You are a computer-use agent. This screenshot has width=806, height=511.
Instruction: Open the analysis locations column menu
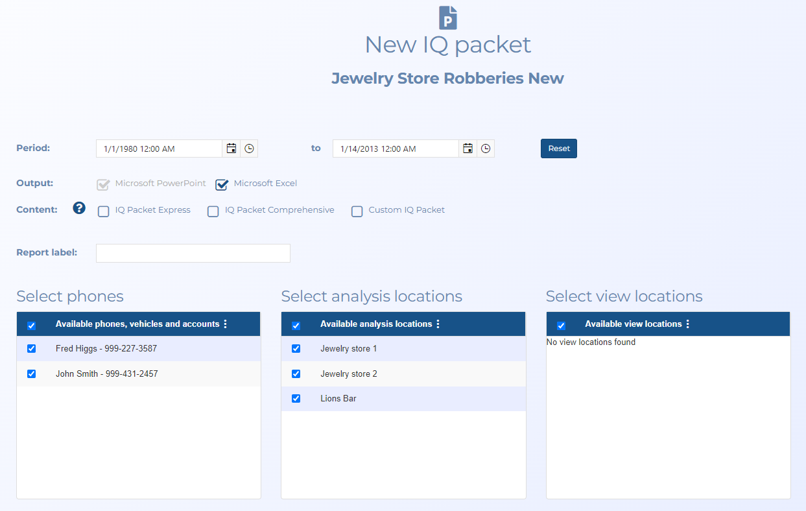click(x=438, y=324)
